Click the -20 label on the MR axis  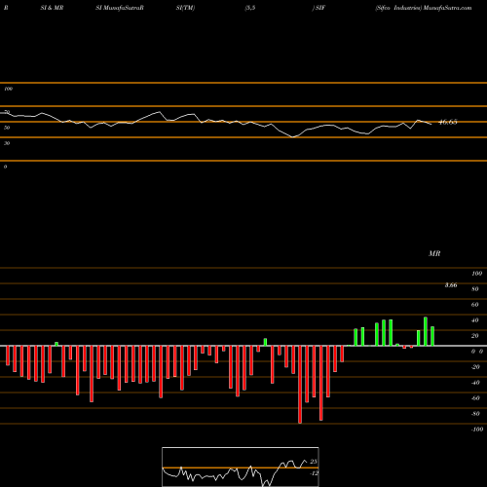[475, 367]
